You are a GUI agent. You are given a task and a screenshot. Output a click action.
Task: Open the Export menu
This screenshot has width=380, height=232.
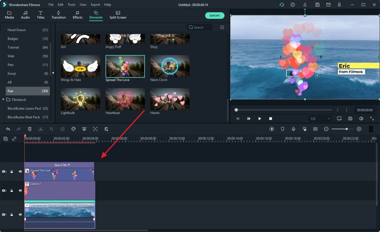point(95,5)
